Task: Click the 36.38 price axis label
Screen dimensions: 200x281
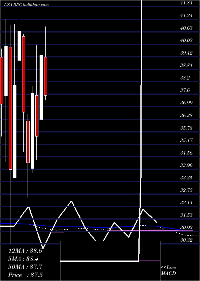Action: click(x=186, y=115)
